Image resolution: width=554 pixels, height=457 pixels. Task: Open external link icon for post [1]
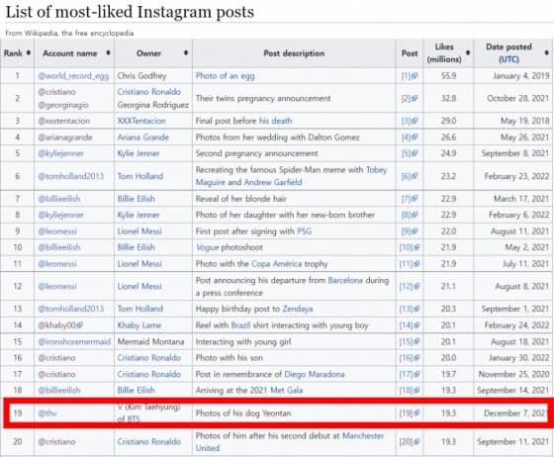point(415,76)
